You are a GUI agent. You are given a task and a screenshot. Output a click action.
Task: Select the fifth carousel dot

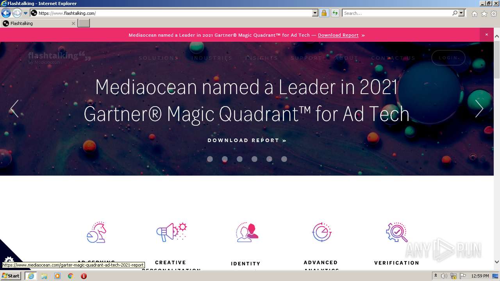click(269, 159)
